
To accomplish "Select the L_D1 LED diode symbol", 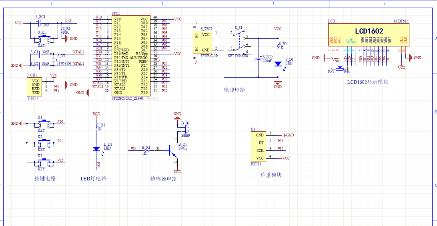I will coord(96,149).
